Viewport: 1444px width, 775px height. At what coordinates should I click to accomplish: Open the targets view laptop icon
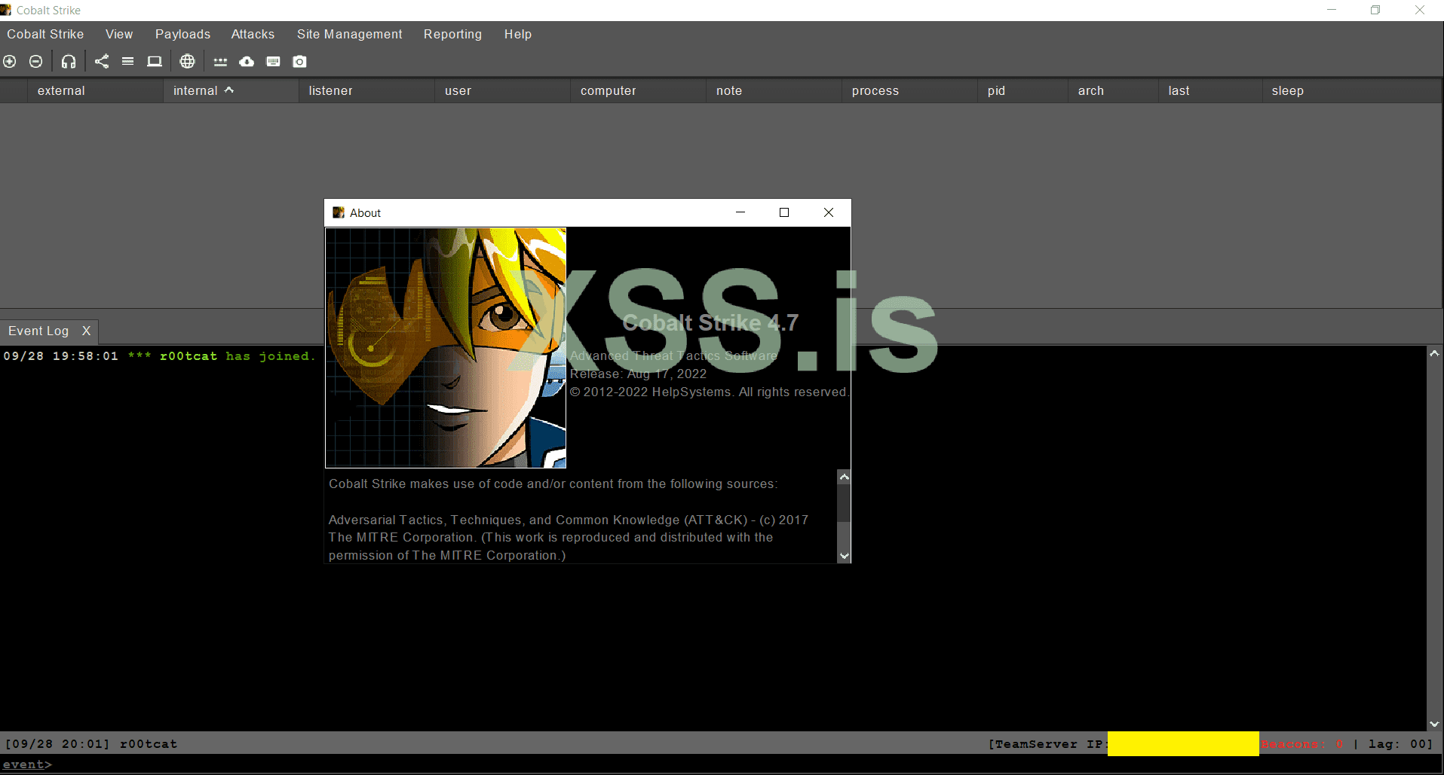[155, 61]
